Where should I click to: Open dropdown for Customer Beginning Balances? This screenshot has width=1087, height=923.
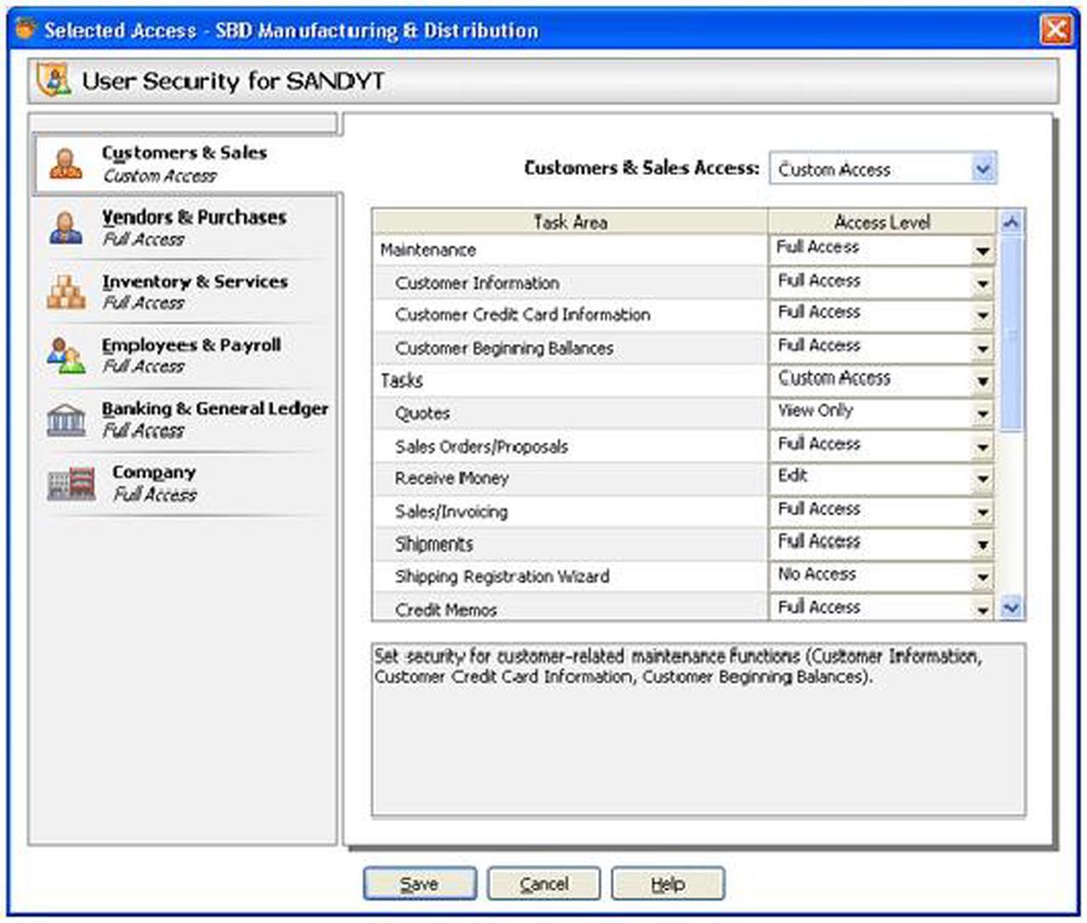click(983, 349)
